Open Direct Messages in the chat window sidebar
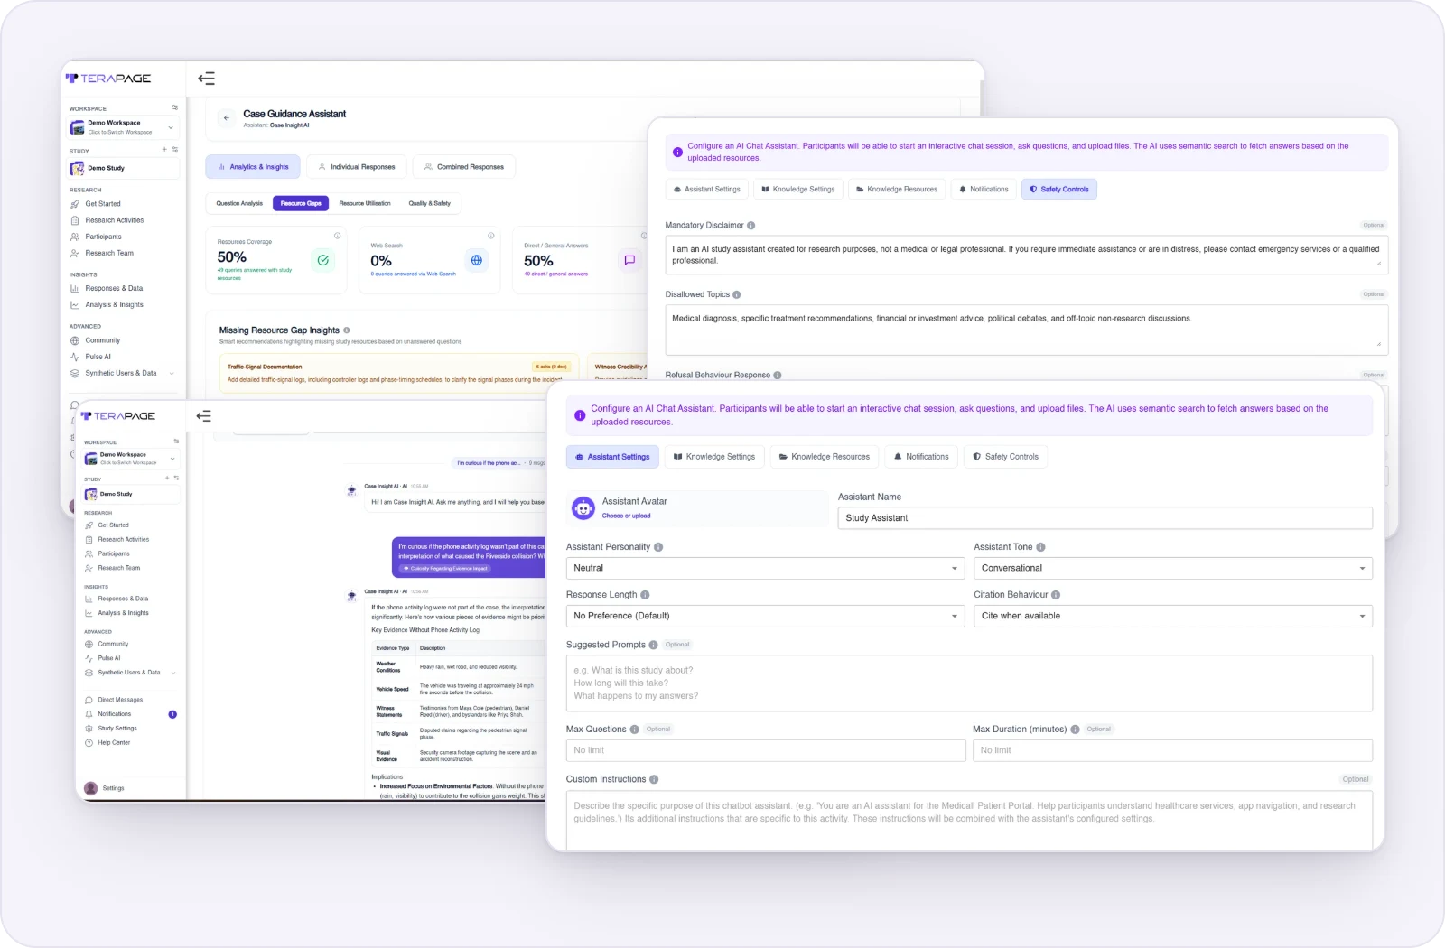This screenshot has height=948, width=1445. [x=114, y=700]
